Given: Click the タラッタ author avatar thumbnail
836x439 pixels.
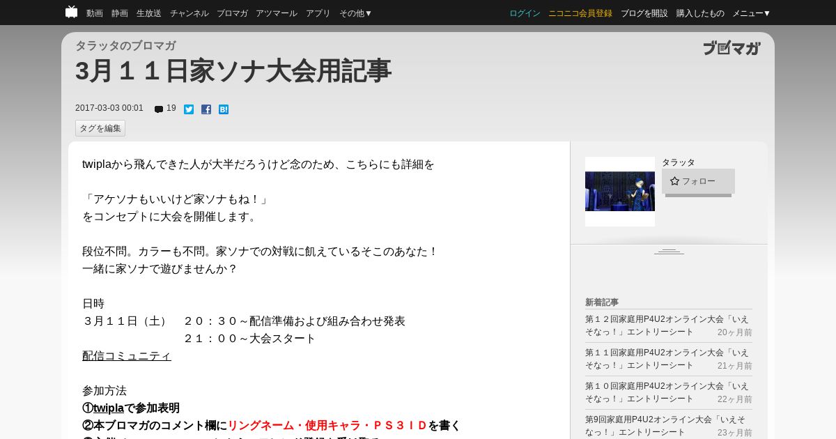Looking at the screenshot, I should (620, 192).
